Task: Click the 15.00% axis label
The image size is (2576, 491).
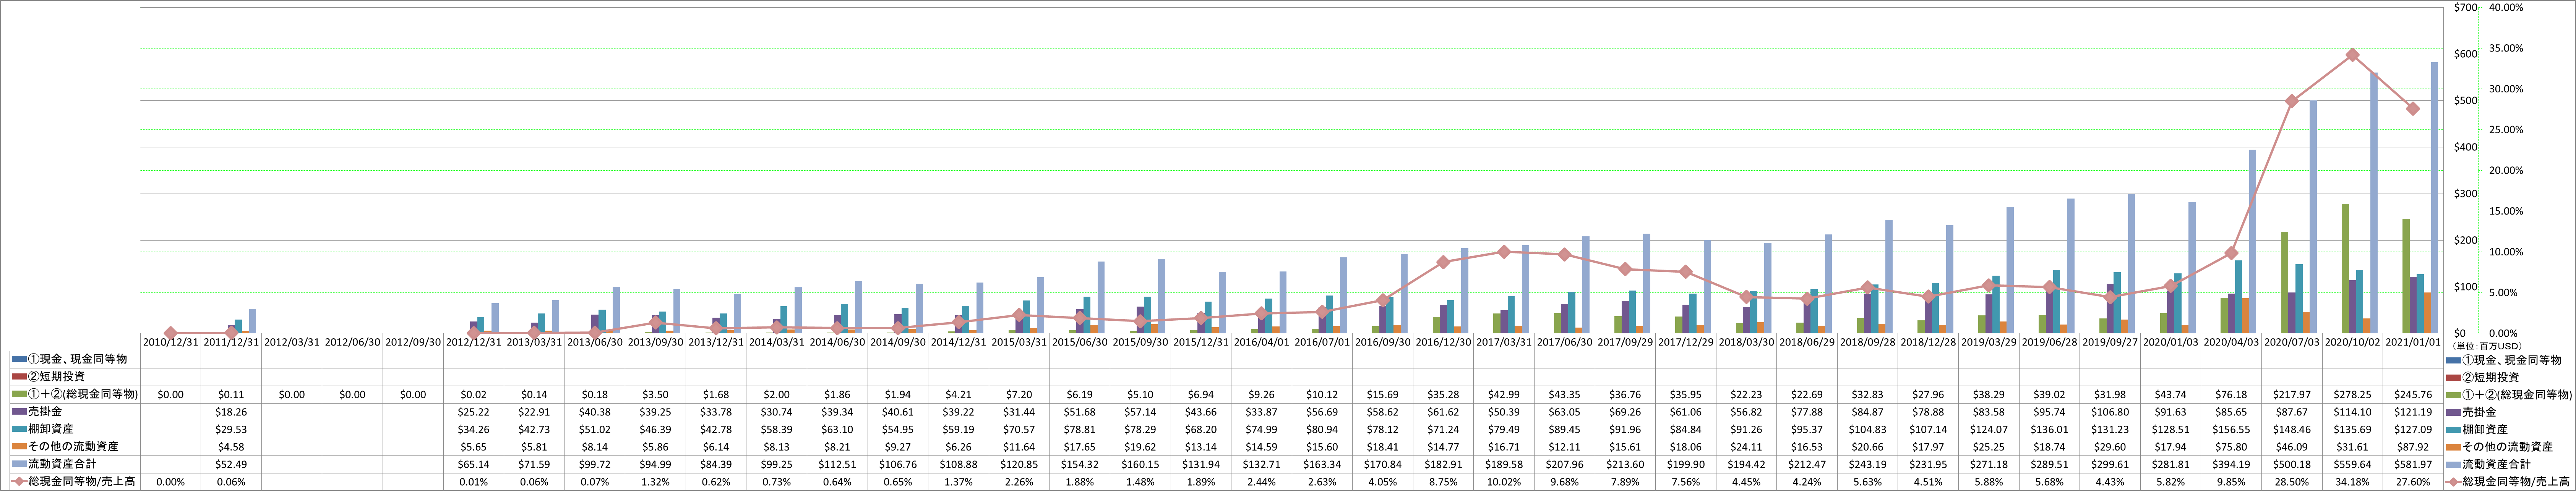Action: pyautogui.click(x=2506, y=211)
